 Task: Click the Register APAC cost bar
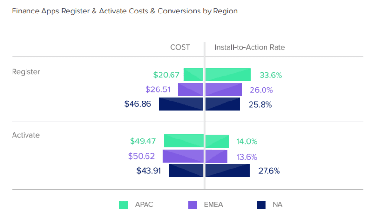tap(193, 75)
